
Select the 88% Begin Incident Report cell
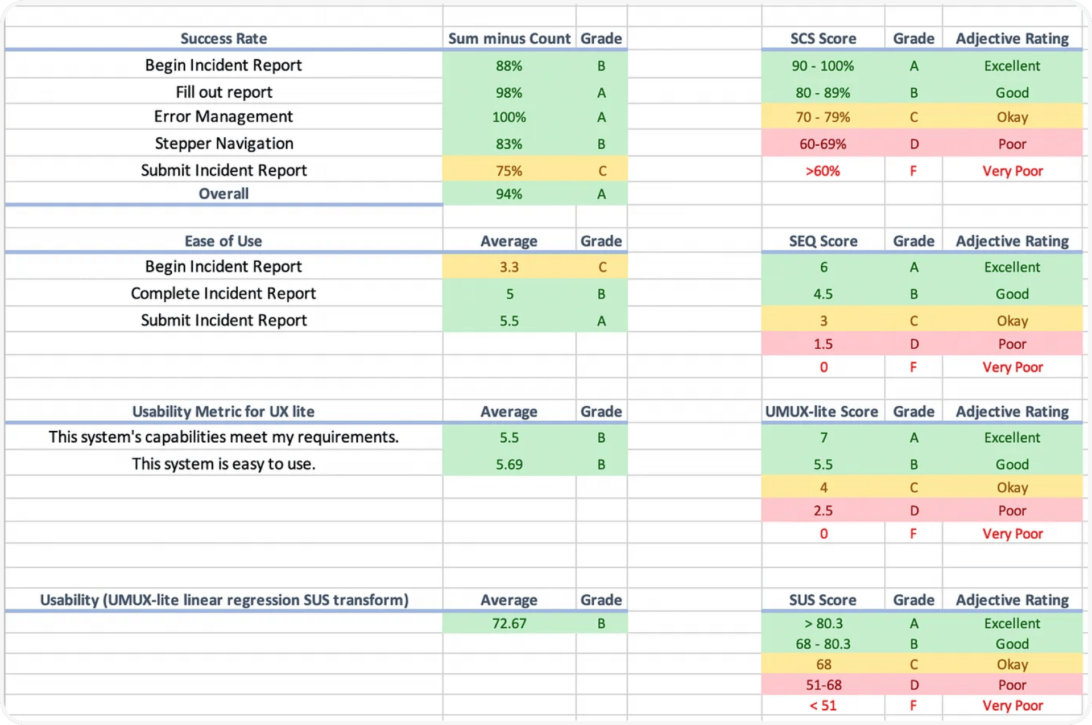[x=508, y=65]
